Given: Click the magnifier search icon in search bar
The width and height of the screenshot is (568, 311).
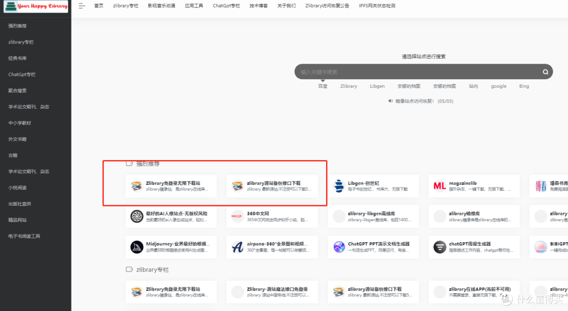Looking at the screenshot, I should tap(545, 71).
